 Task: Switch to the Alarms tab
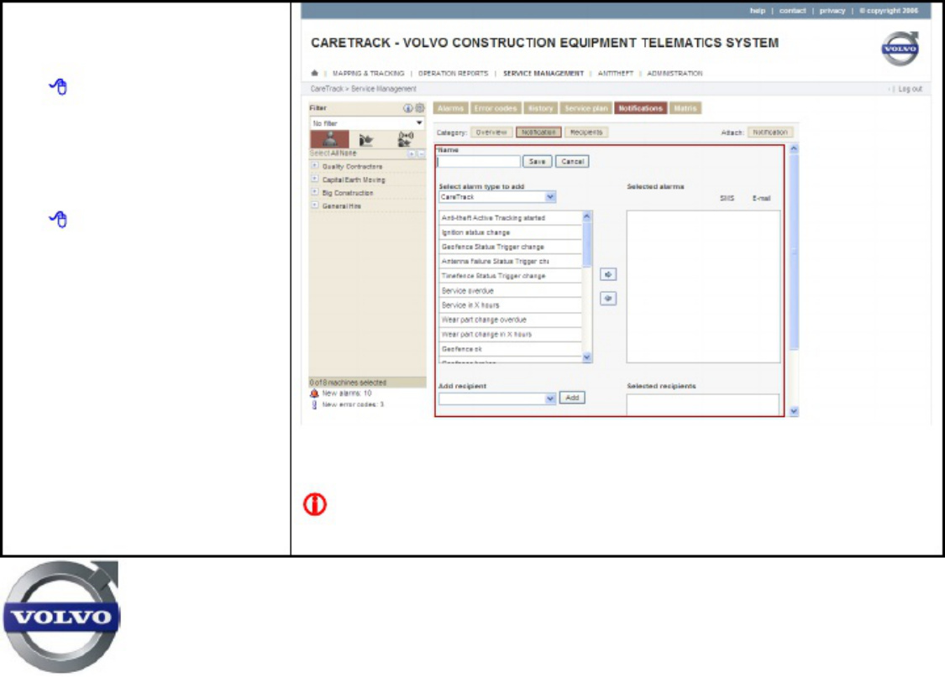450,108
